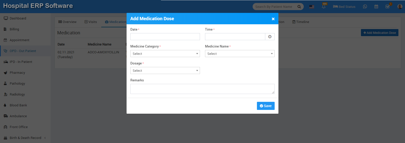Click the Front Office building icon

pos(5,127)
